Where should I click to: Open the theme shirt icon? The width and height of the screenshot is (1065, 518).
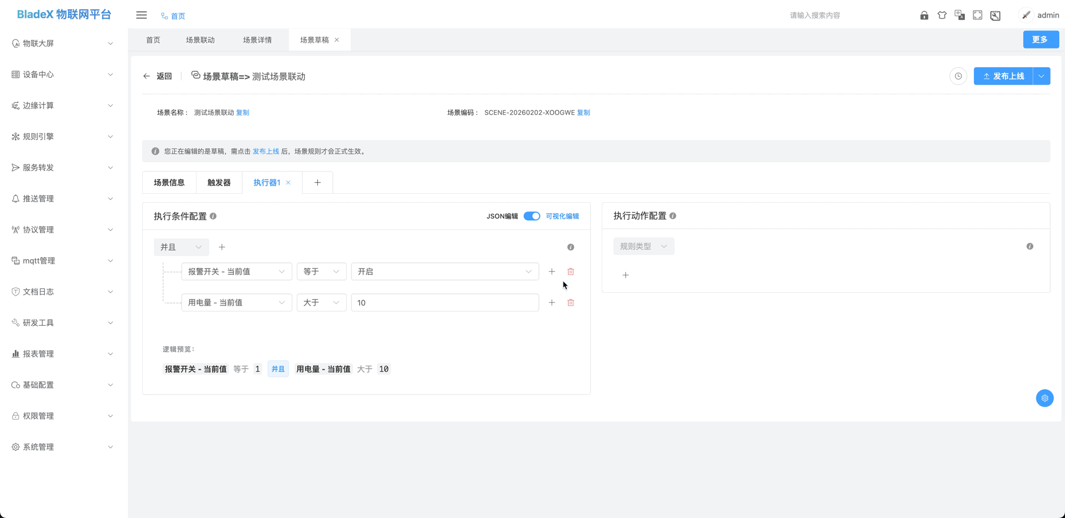click(942, 15)
